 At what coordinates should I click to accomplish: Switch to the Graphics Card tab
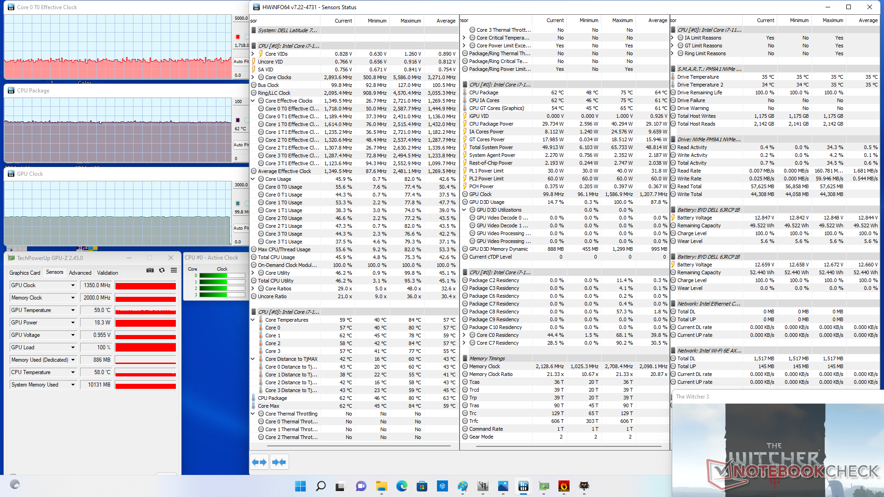(25, 273)
